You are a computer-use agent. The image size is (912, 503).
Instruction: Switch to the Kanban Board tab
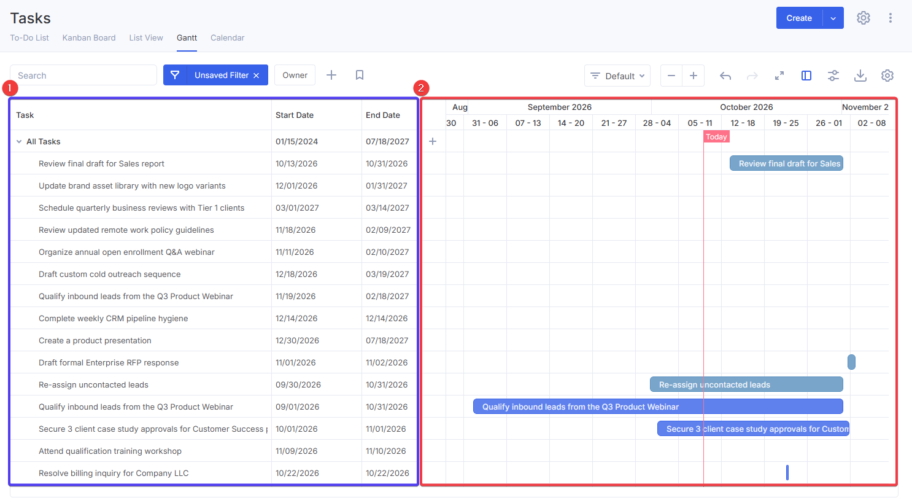(x=89, y=37)
